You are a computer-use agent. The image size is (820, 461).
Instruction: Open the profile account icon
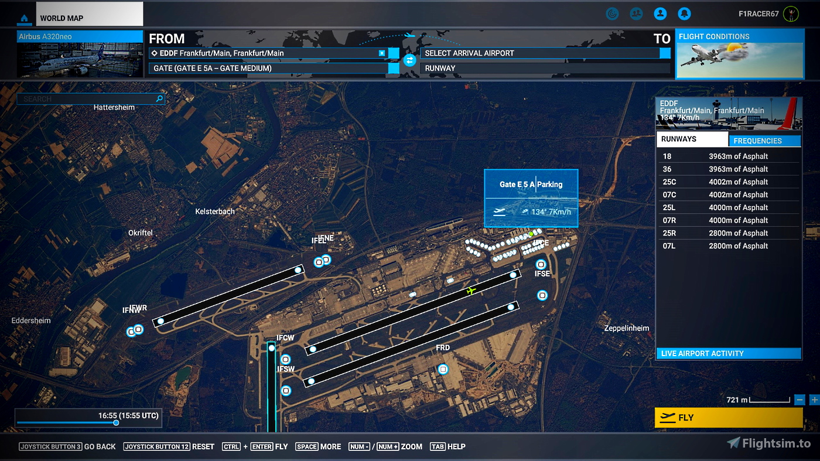(660, 13)
